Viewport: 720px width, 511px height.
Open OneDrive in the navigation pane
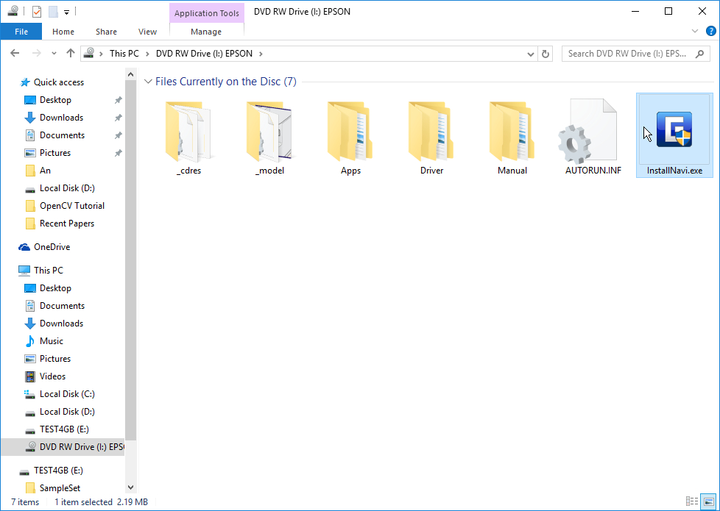click(52, 247)
